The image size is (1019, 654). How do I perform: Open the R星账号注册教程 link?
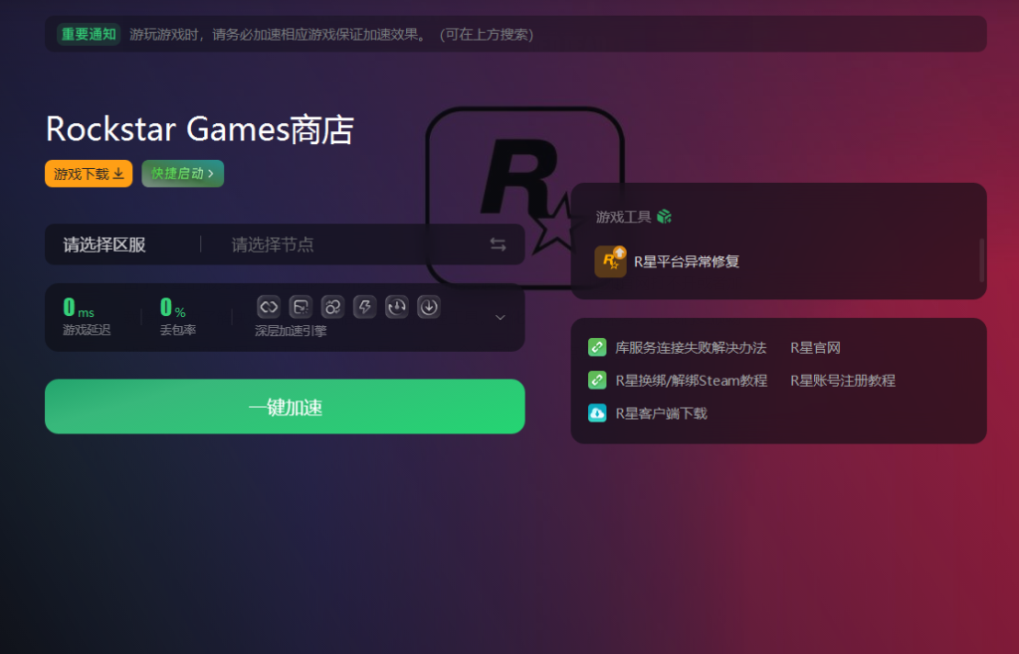coord(843,381)
